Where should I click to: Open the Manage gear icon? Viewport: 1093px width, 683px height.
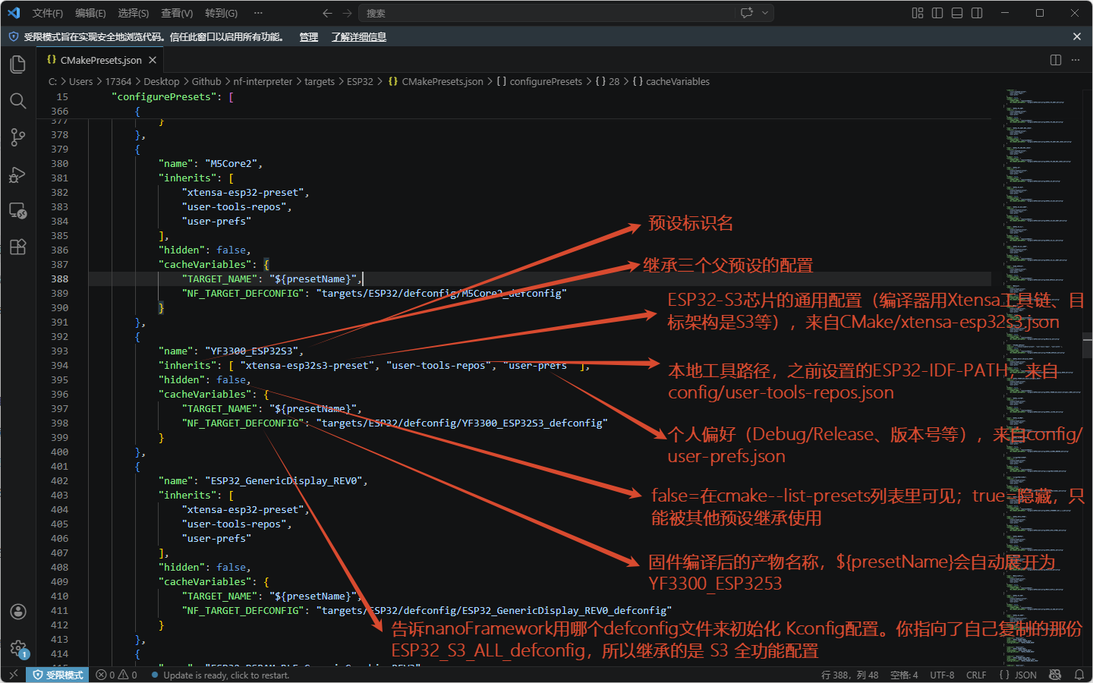18,648
